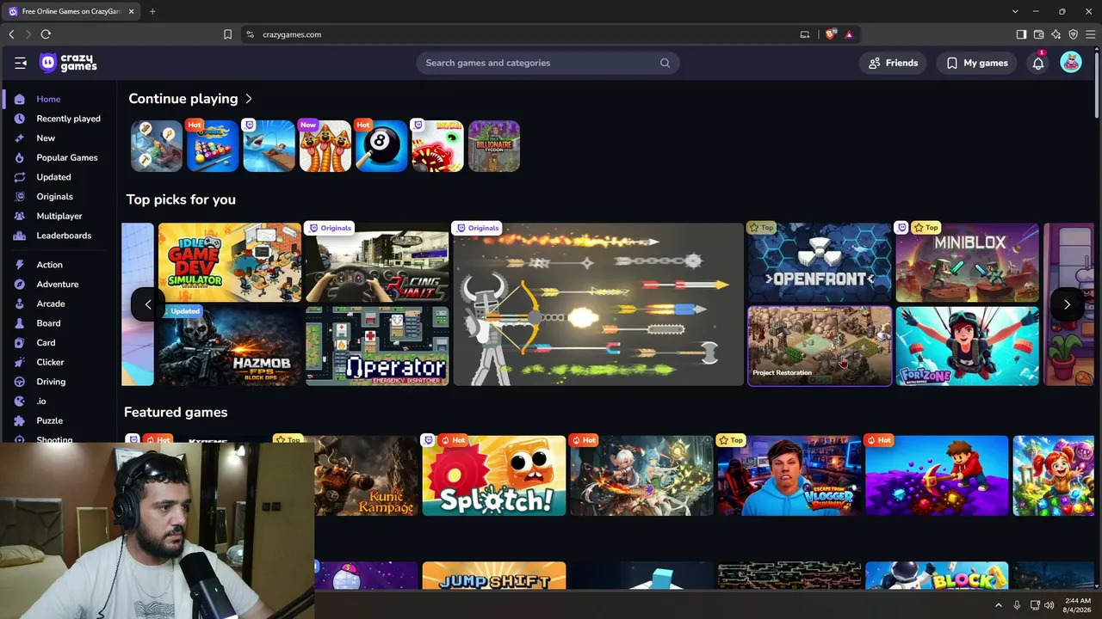Open the Clicker category
1102x619 pixels.
click(x=50, y=362)
